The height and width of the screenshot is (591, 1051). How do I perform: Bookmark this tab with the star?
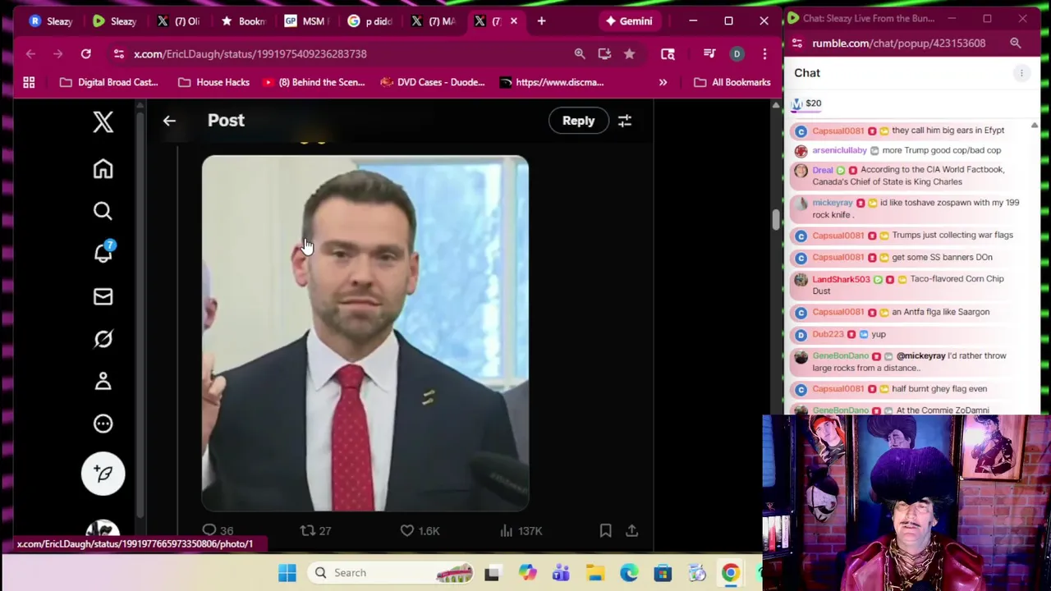(629, 53)
